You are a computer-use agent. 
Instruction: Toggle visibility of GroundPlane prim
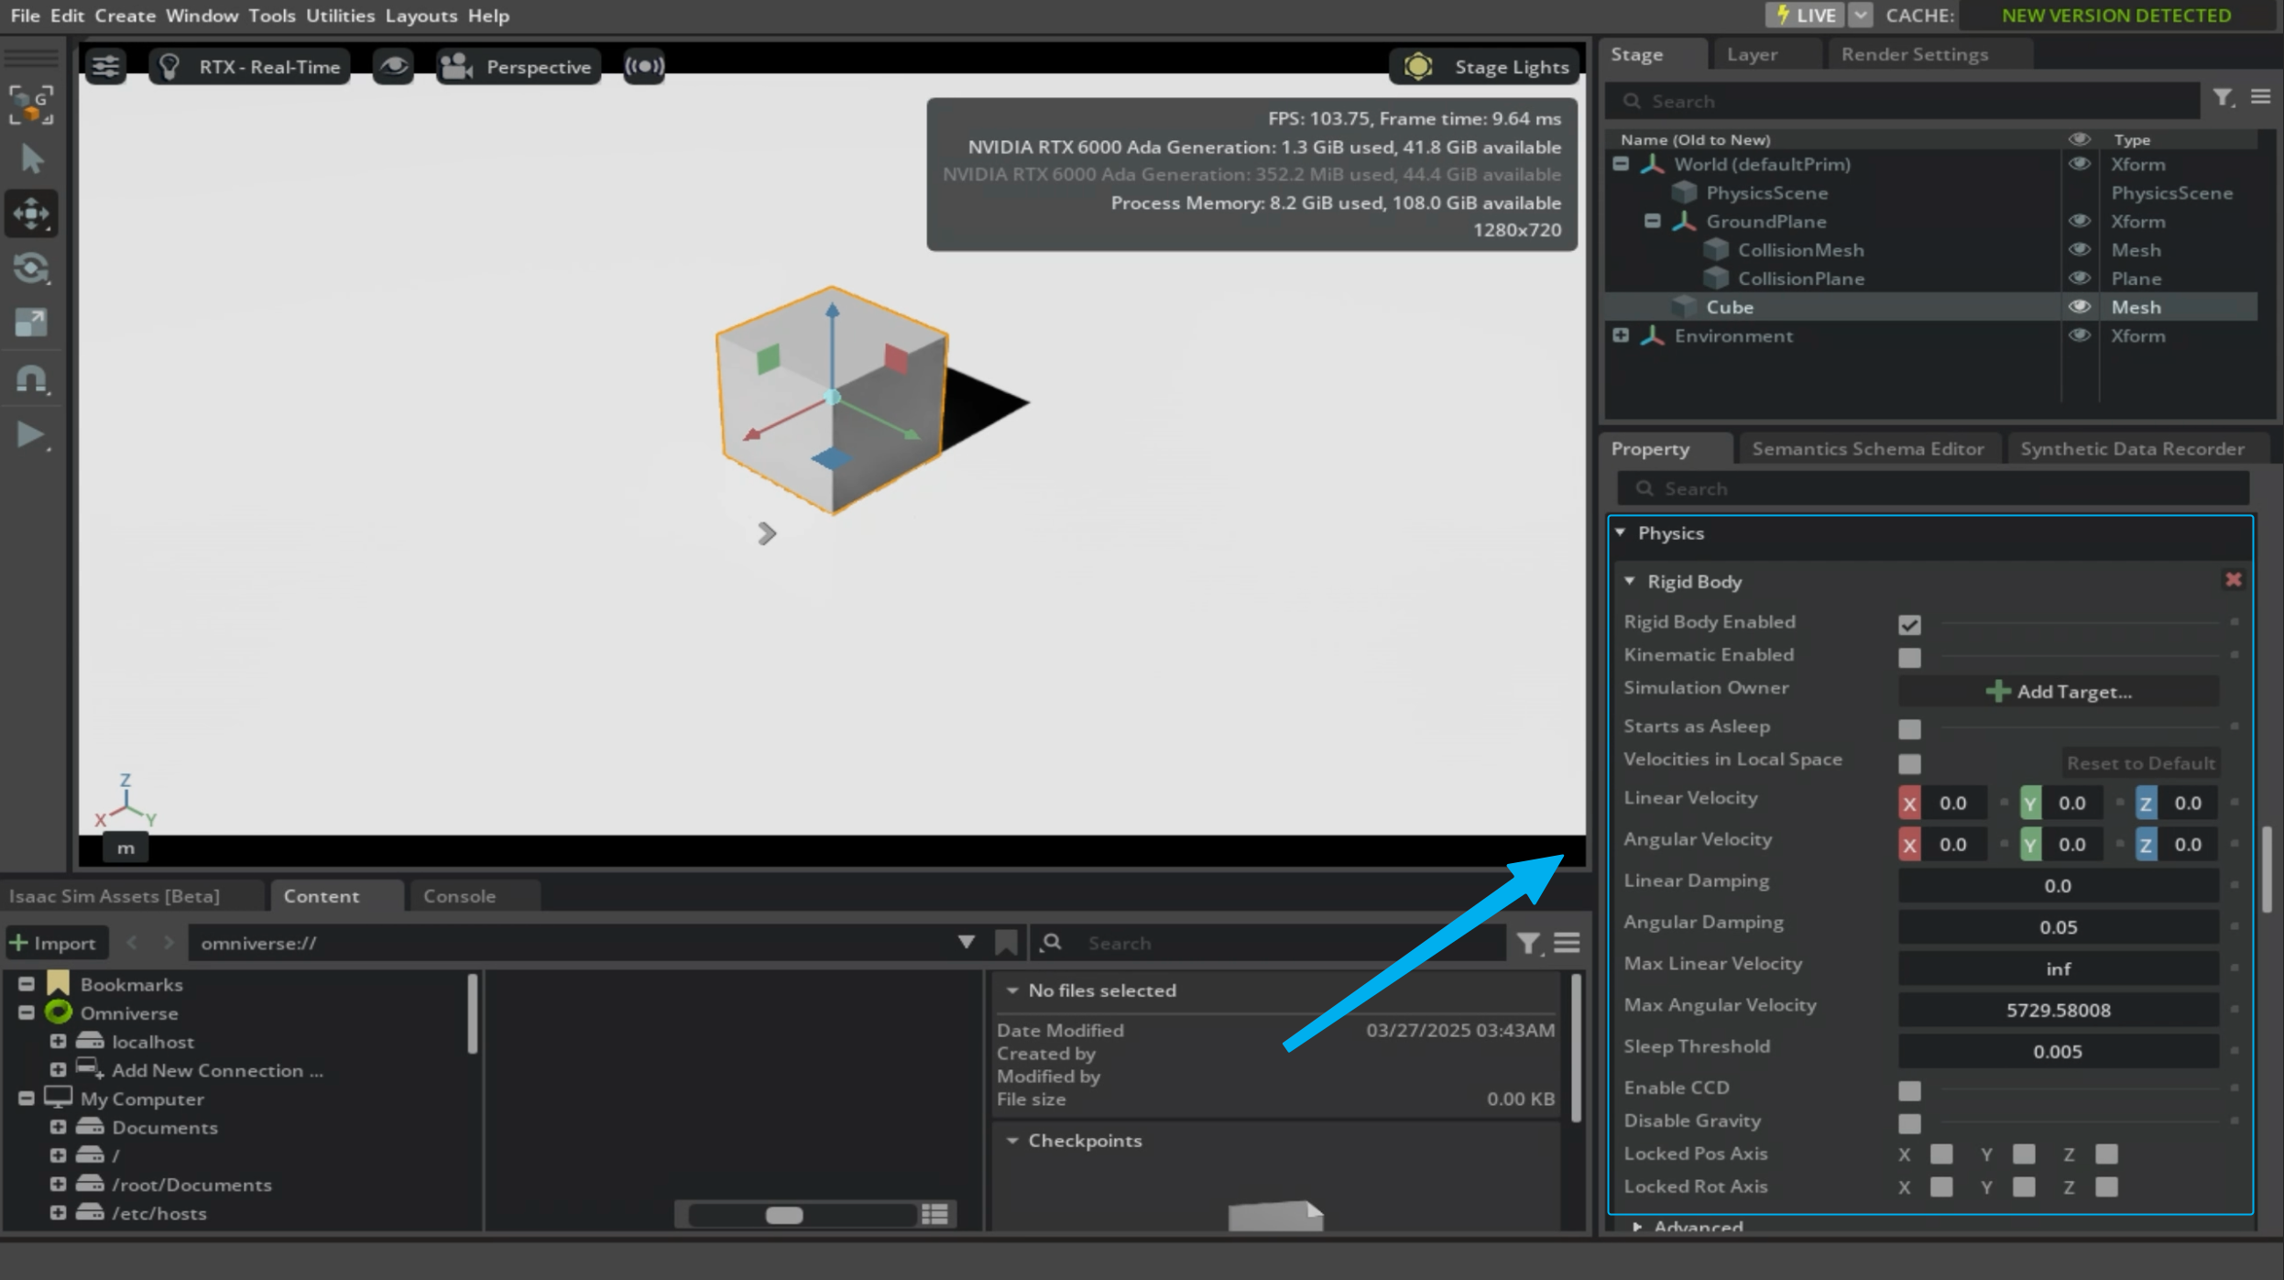[2079, 221]
